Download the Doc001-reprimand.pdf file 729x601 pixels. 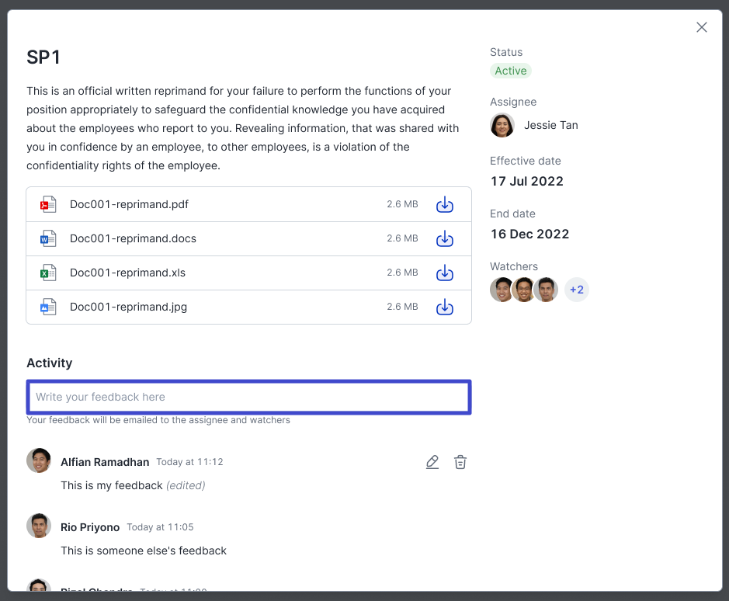tap(444, 205)
